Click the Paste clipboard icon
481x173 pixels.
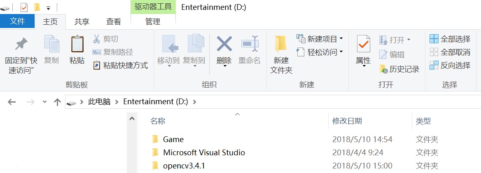pos(77,44)
